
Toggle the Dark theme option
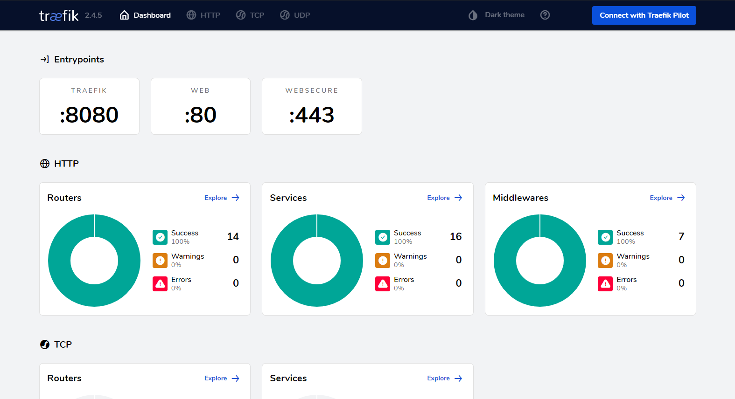click(x=497, y=15)
